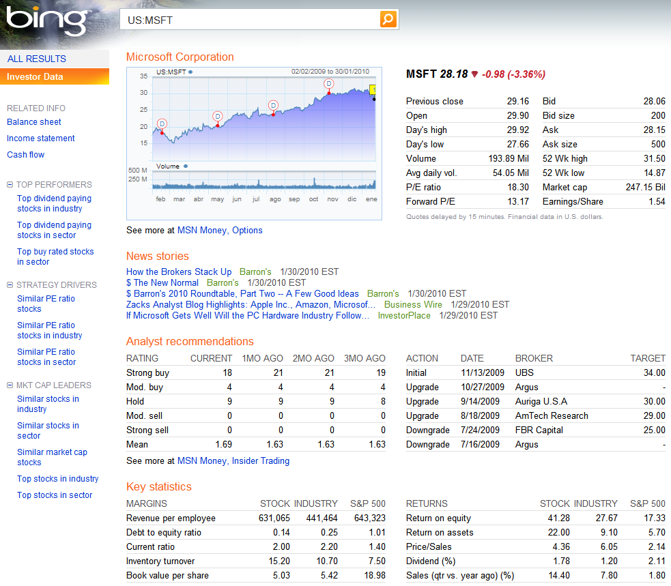Click the Return on equity stock value 41.28
Image resolution: width=671 pixels, height=586 pixels.
559,518
